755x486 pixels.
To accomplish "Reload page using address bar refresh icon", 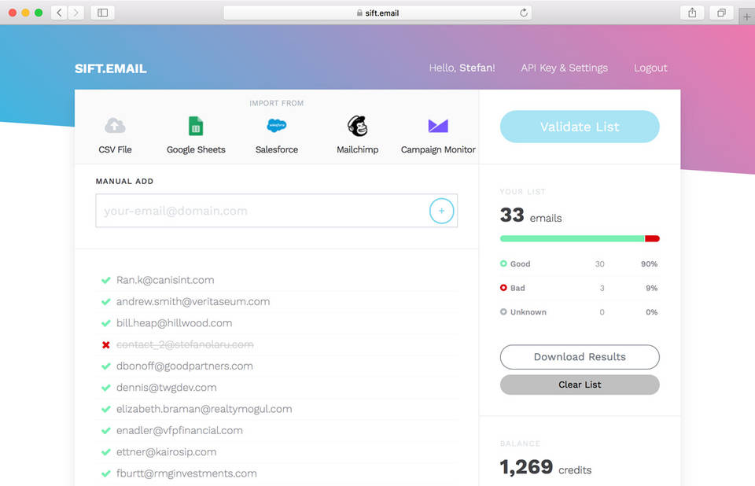I will click(x=524, y=13).
